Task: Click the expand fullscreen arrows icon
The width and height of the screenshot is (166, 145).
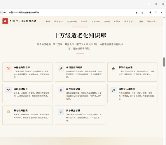Action: (156, 12)
